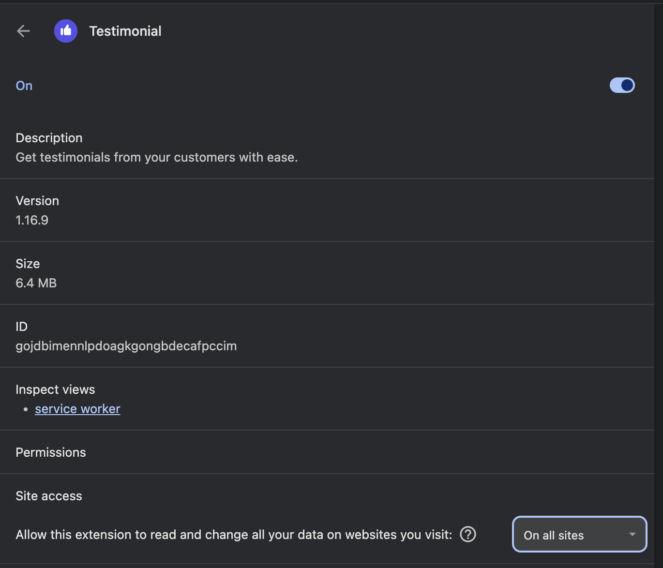This screenshot has height=568, width=663.
Task: Click the description text about testimonials
Action: pyautogui.click(x=157, y=157)
